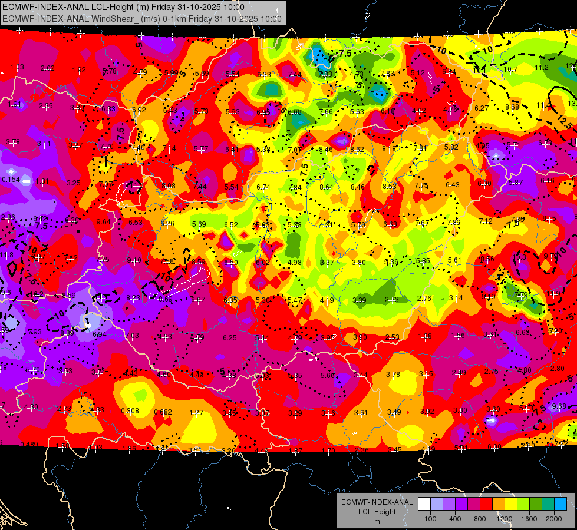Click the wind shear value '5.85'
The image size is (577, 530).
pyautogui.click(x=423, y=261)
